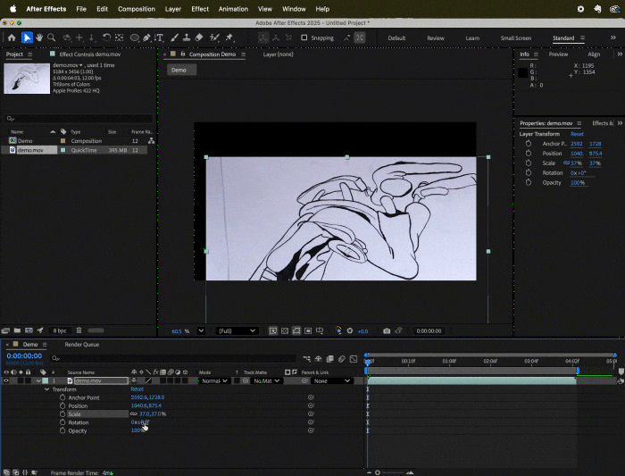Click the new composition icon in Project panel
The height and width of the screenshot is (476, 625).
click(x=29, y=330)
